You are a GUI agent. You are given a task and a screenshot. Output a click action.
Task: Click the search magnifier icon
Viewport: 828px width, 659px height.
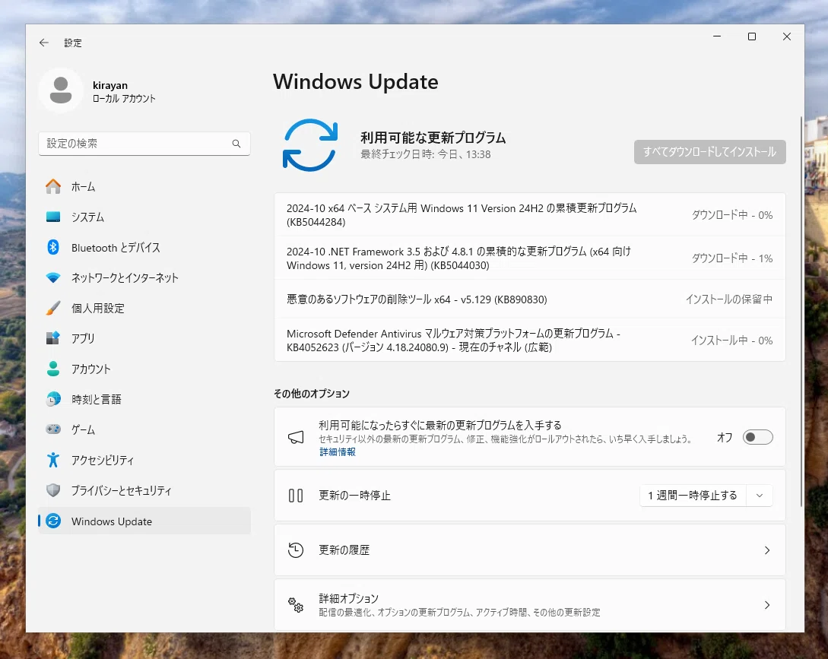236,144
